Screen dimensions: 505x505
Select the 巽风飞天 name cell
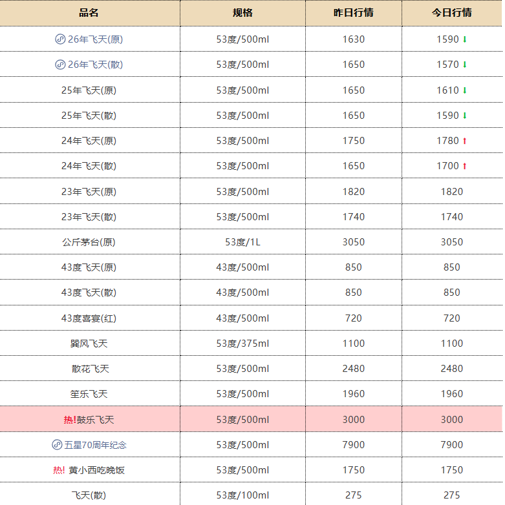89,344
